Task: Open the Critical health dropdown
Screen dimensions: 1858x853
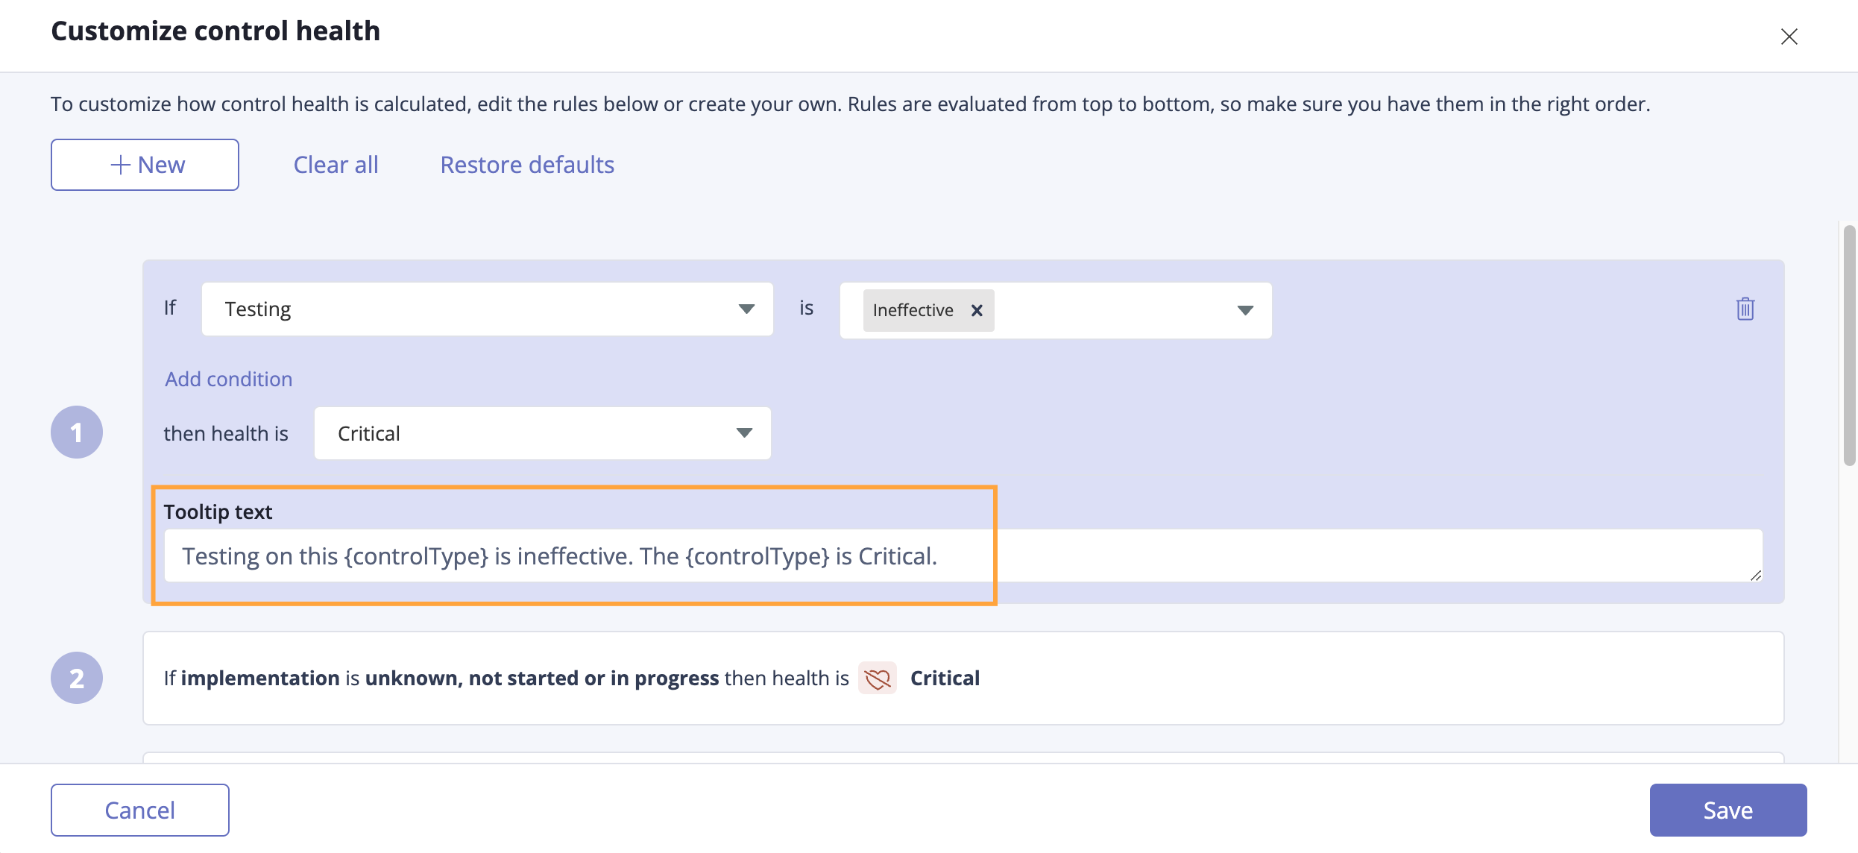Action: click(x=542, y=433)
